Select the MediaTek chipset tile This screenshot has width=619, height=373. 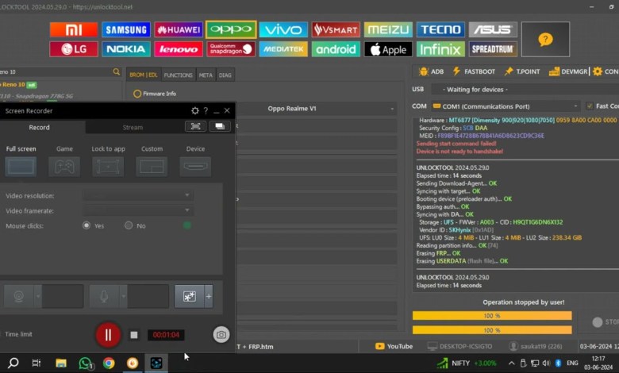point(283,49)
